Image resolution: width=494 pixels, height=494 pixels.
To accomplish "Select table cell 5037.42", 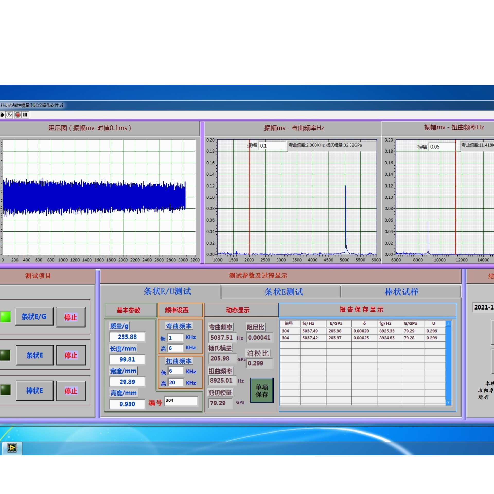I will coord(313,338).
